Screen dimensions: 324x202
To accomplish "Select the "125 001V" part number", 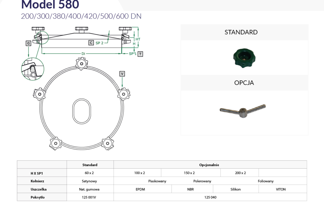I will pos(89,197).
